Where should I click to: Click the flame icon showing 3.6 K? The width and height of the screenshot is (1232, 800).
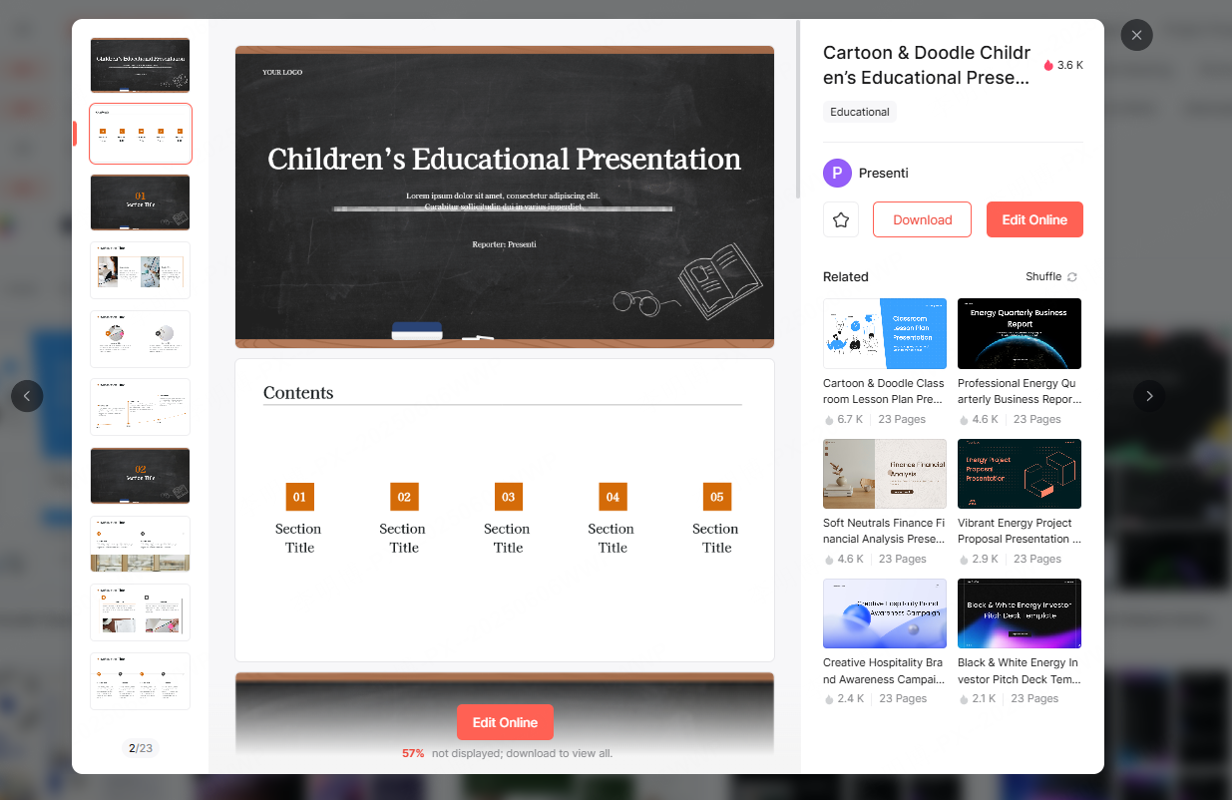pyautogui.click(x=1047, y=64)
